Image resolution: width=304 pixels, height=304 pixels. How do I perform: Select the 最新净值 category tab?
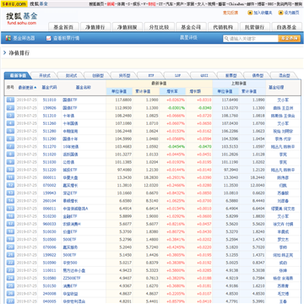[18, 75]
